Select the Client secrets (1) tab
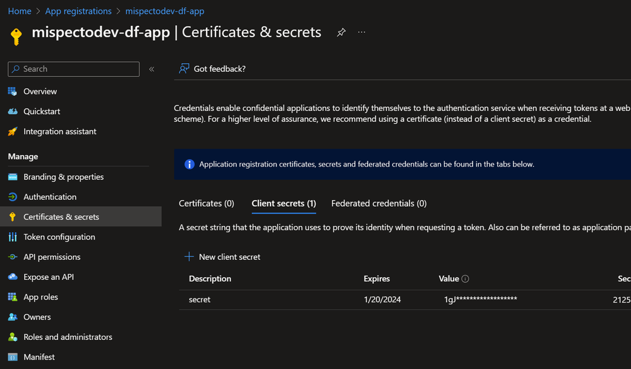The width and height of the screenshot is (631, 369). [x=284, y=204]
